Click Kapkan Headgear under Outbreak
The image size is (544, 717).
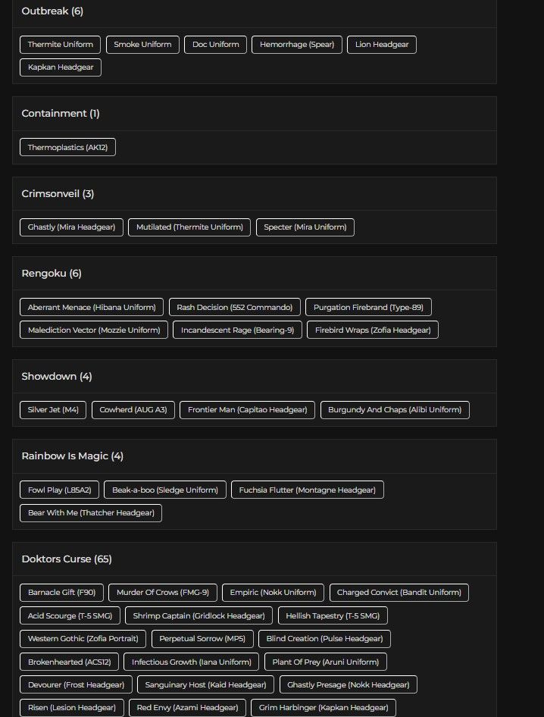(61, 67)
